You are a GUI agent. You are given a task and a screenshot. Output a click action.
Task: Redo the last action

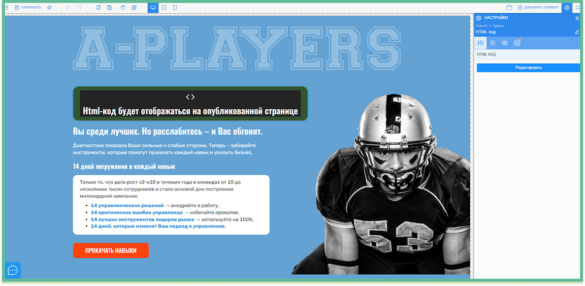80,7
